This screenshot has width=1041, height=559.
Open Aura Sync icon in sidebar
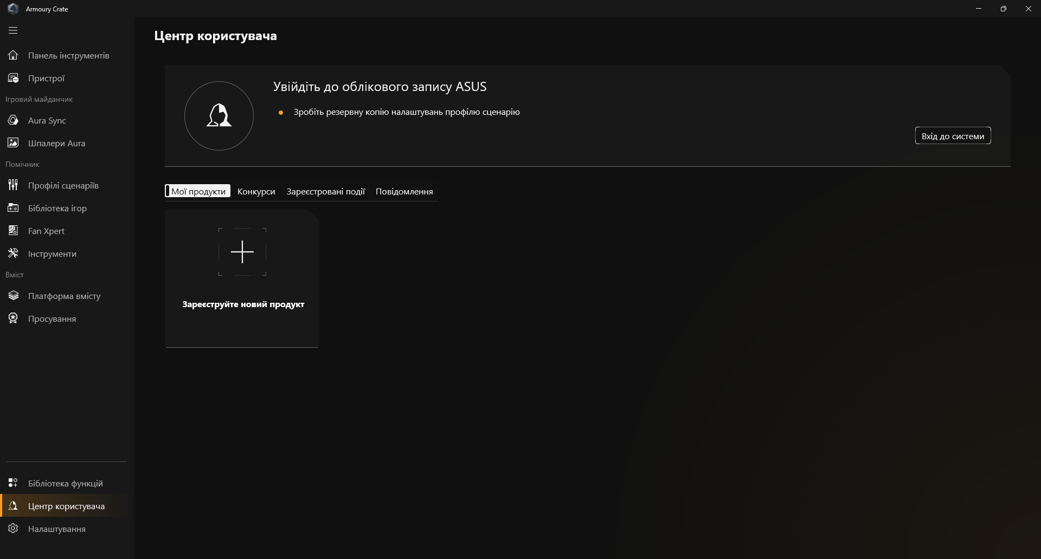pyautogui.click(x=13, y=120)
